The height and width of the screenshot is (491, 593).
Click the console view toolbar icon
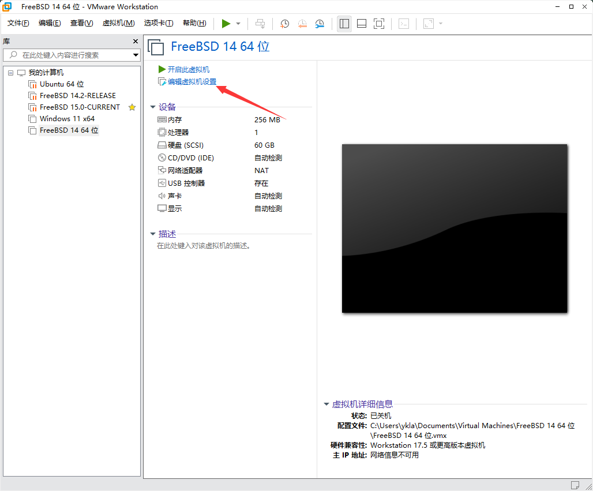[x=404, y=24]
